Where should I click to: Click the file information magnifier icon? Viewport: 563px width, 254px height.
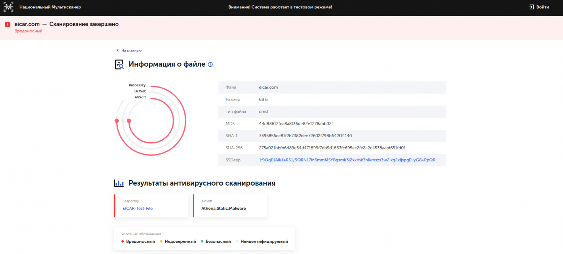click(119, 64)
